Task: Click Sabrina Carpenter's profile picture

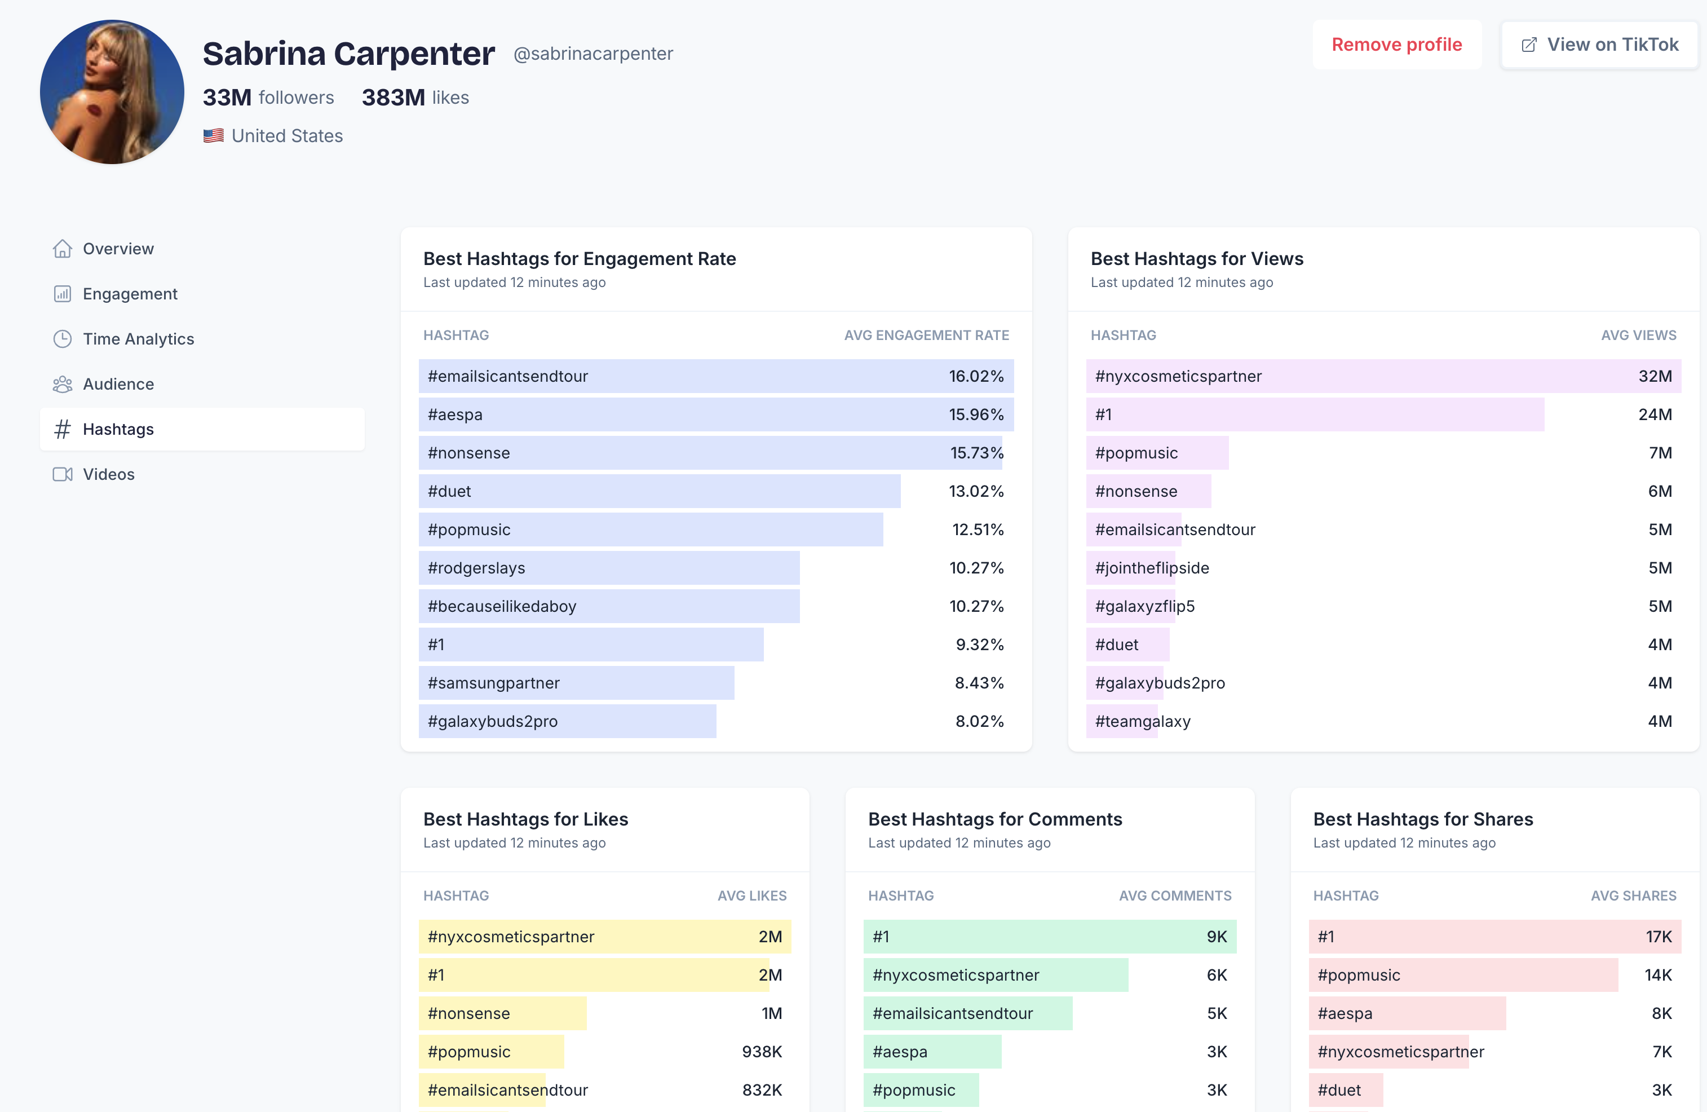Action: tap(113, 92)
